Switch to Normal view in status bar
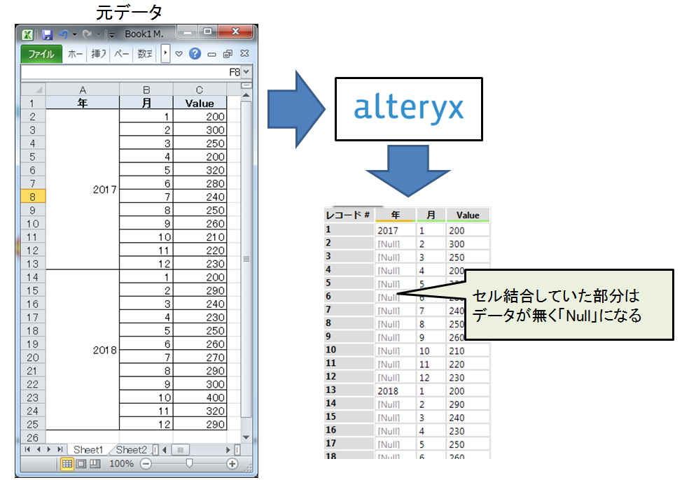The image size is (682, 480). pos(67,464)
